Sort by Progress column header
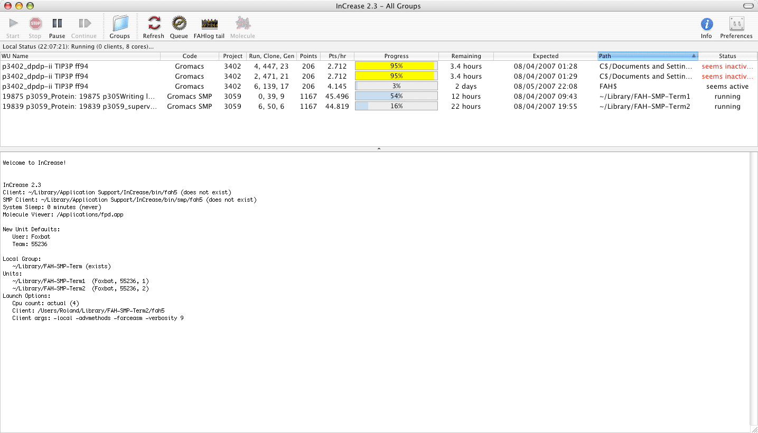The height and width of the screenshot is (433, 758). tap(396, 56)
